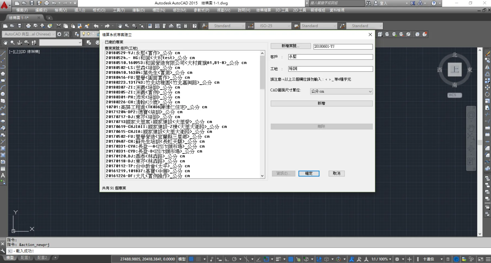Toggle polar tracking in status bar
The image size is (491, 263).
[x=234, y=259]
